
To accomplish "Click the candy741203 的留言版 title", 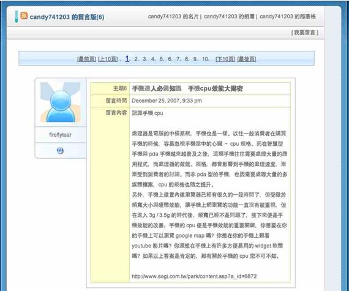I will click(x=67, y=17).
